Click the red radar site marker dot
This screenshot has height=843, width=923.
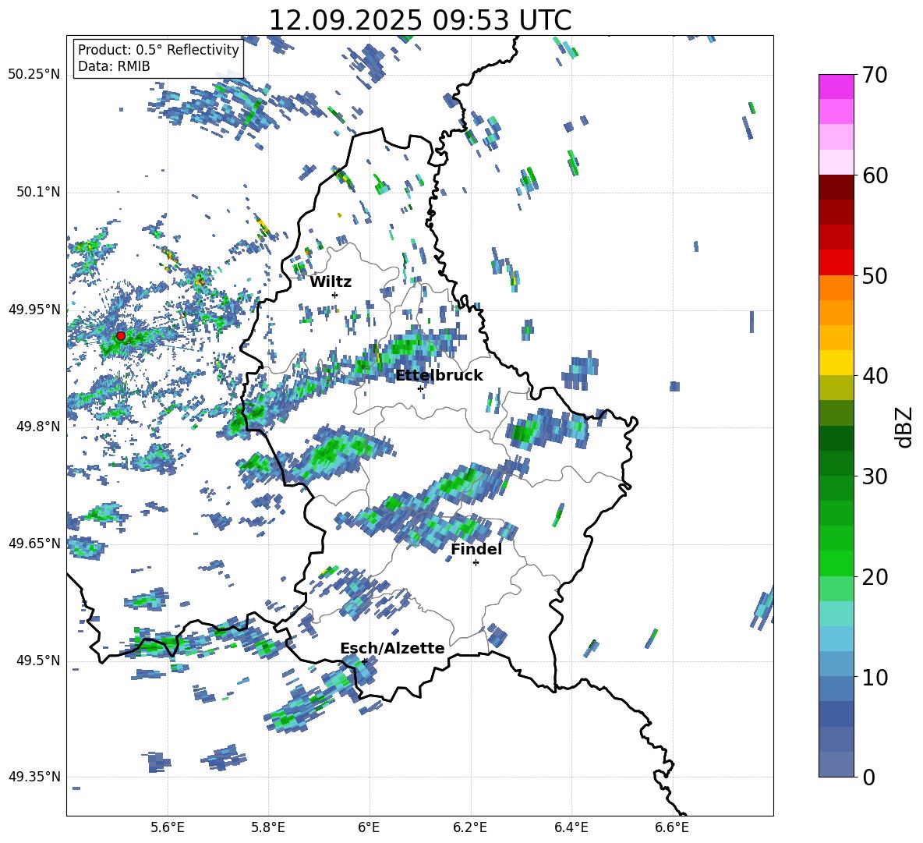click(121, 336)
